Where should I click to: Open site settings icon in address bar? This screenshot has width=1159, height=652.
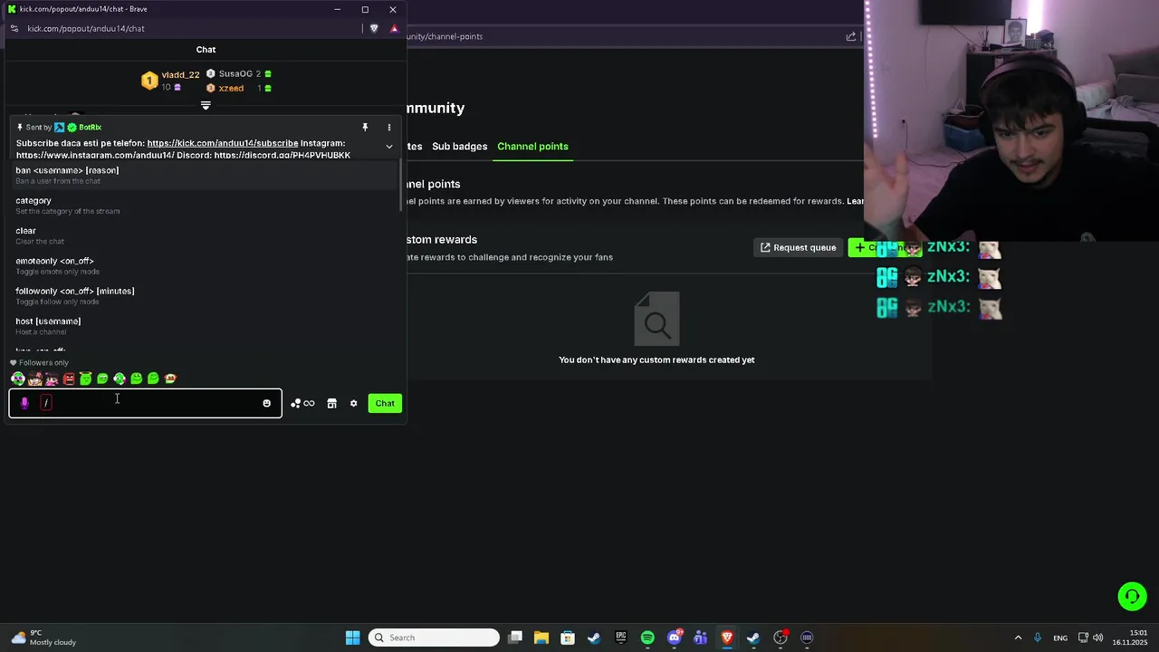[14, 28]
